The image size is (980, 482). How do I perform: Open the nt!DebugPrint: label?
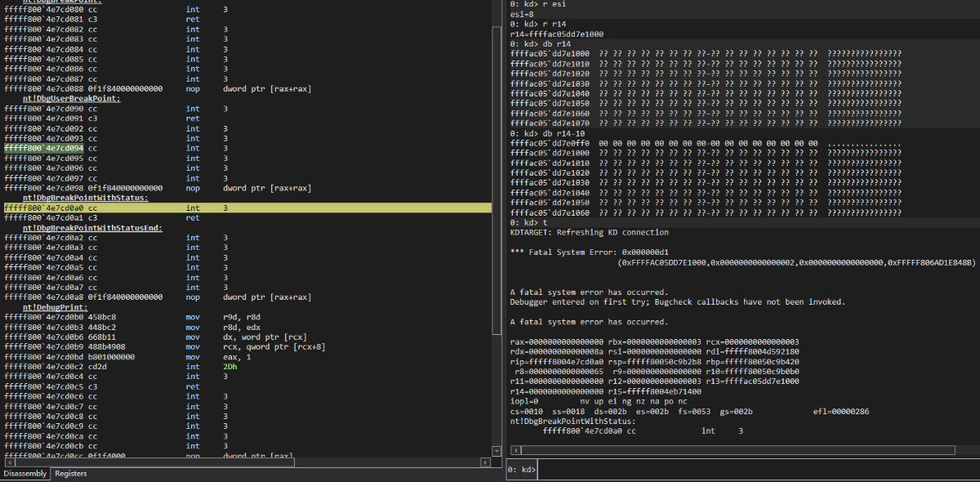point(55,307)
